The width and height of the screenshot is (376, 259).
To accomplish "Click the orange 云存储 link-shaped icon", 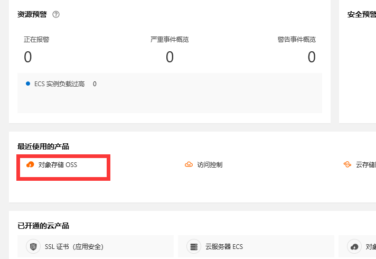I will click(x=347, y=165).
